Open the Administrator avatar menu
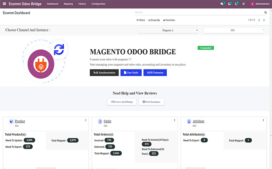 click(x=260, y=4)
